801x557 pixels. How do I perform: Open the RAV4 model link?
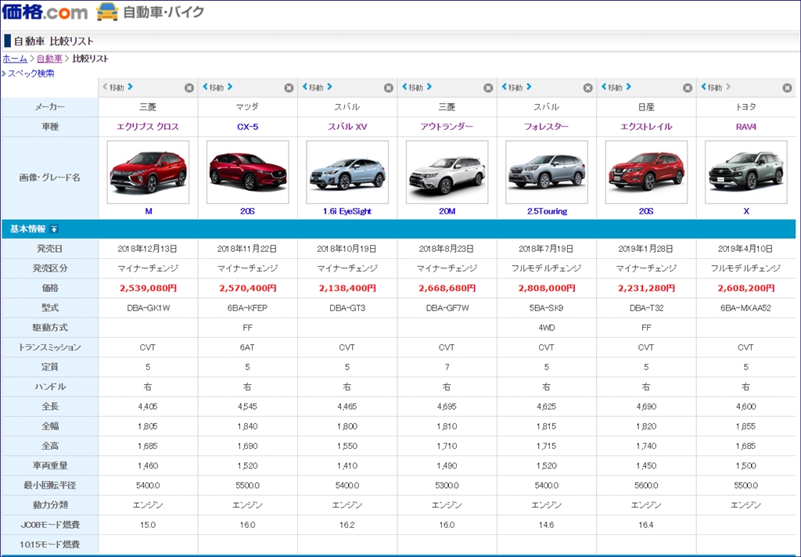(x=745, y=127)
